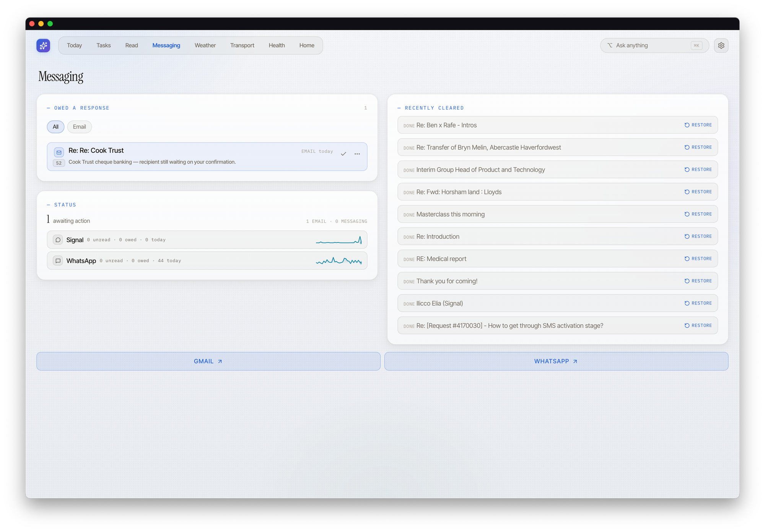Open the WhatsApp external link button
The width and height of the screenshot is (765, 532).
[x=556, y=361]
